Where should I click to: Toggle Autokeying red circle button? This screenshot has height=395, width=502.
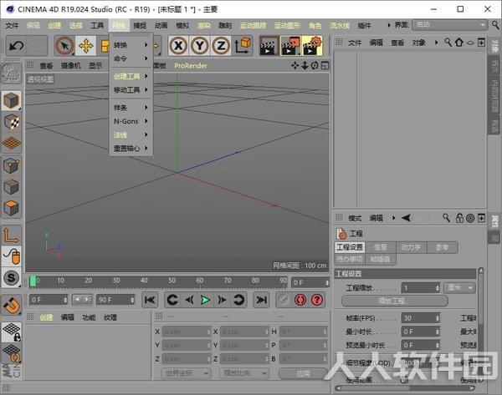pyautogui.click(x=300, y=300)
